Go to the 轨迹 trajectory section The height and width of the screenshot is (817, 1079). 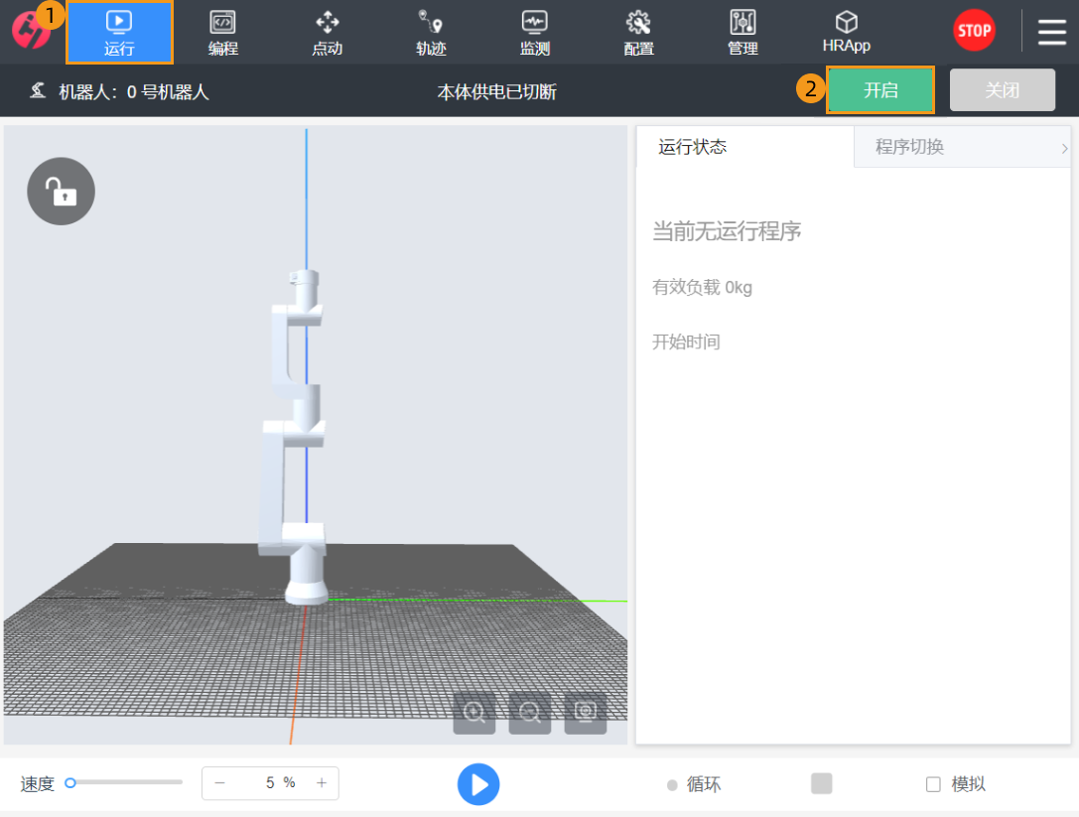coord(430,33)
